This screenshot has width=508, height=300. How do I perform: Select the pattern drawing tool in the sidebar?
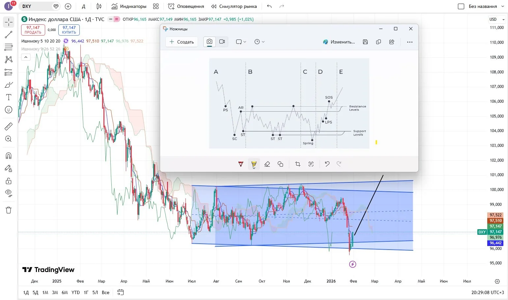[9, 60]
